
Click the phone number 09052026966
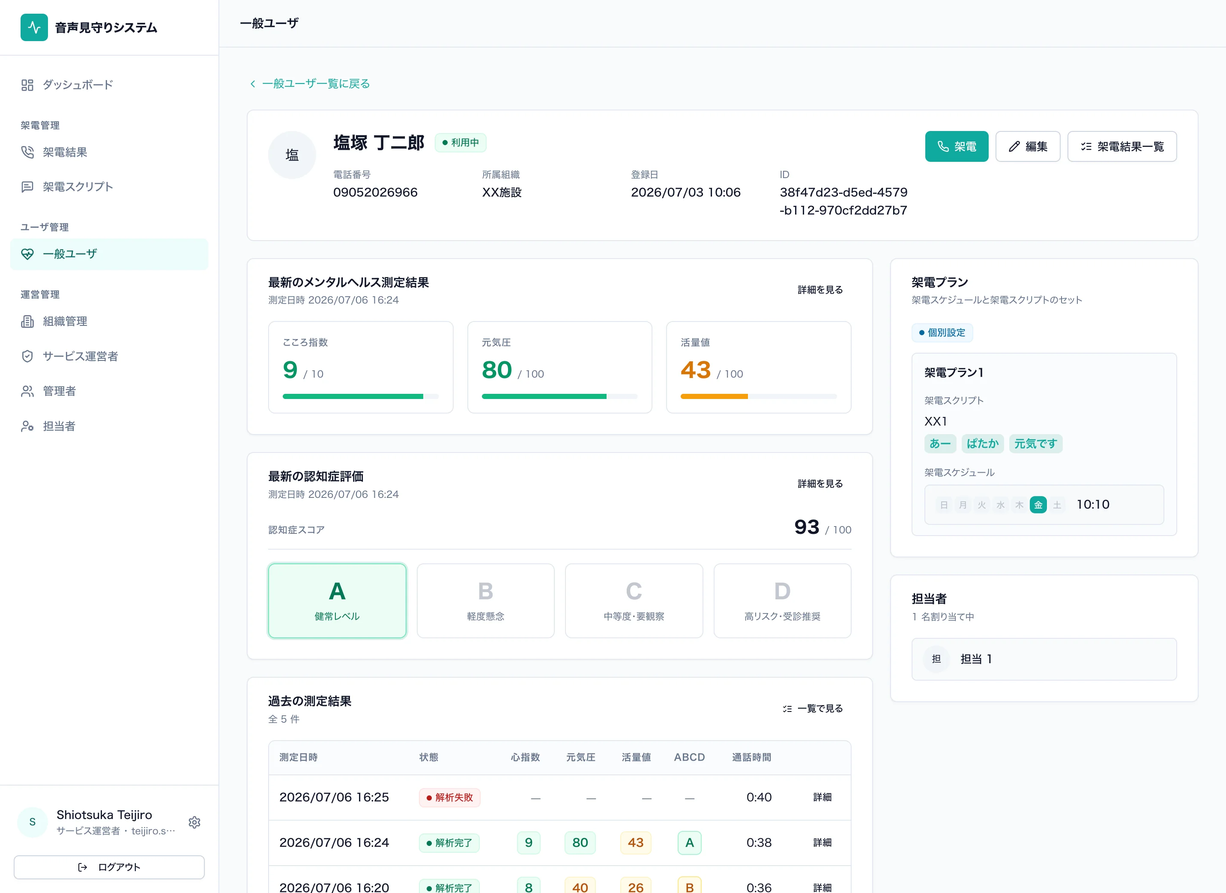coord(375,193)
